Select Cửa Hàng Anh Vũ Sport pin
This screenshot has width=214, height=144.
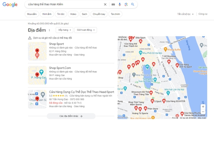[177, 65]
